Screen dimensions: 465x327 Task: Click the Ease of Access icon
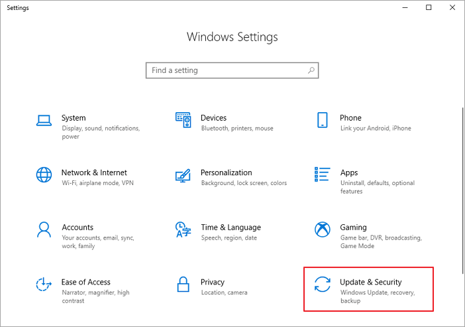(44, 285)
